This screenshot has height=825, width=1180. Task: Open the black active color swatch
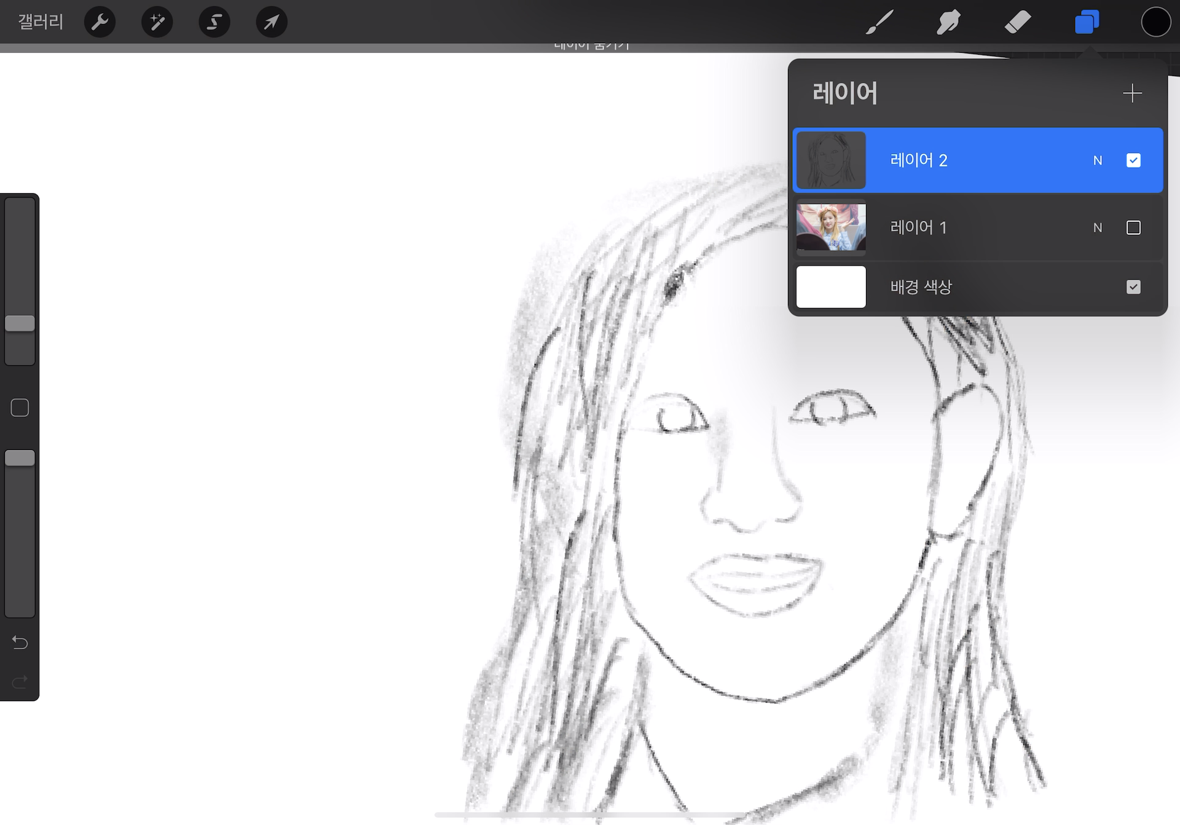[1155, 22]
